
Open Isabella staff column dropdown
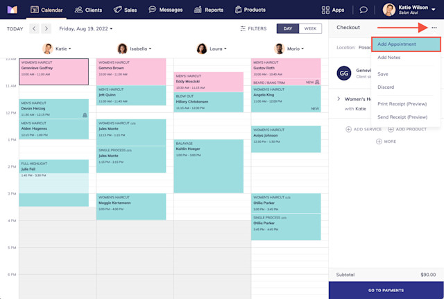click(140, 49)
